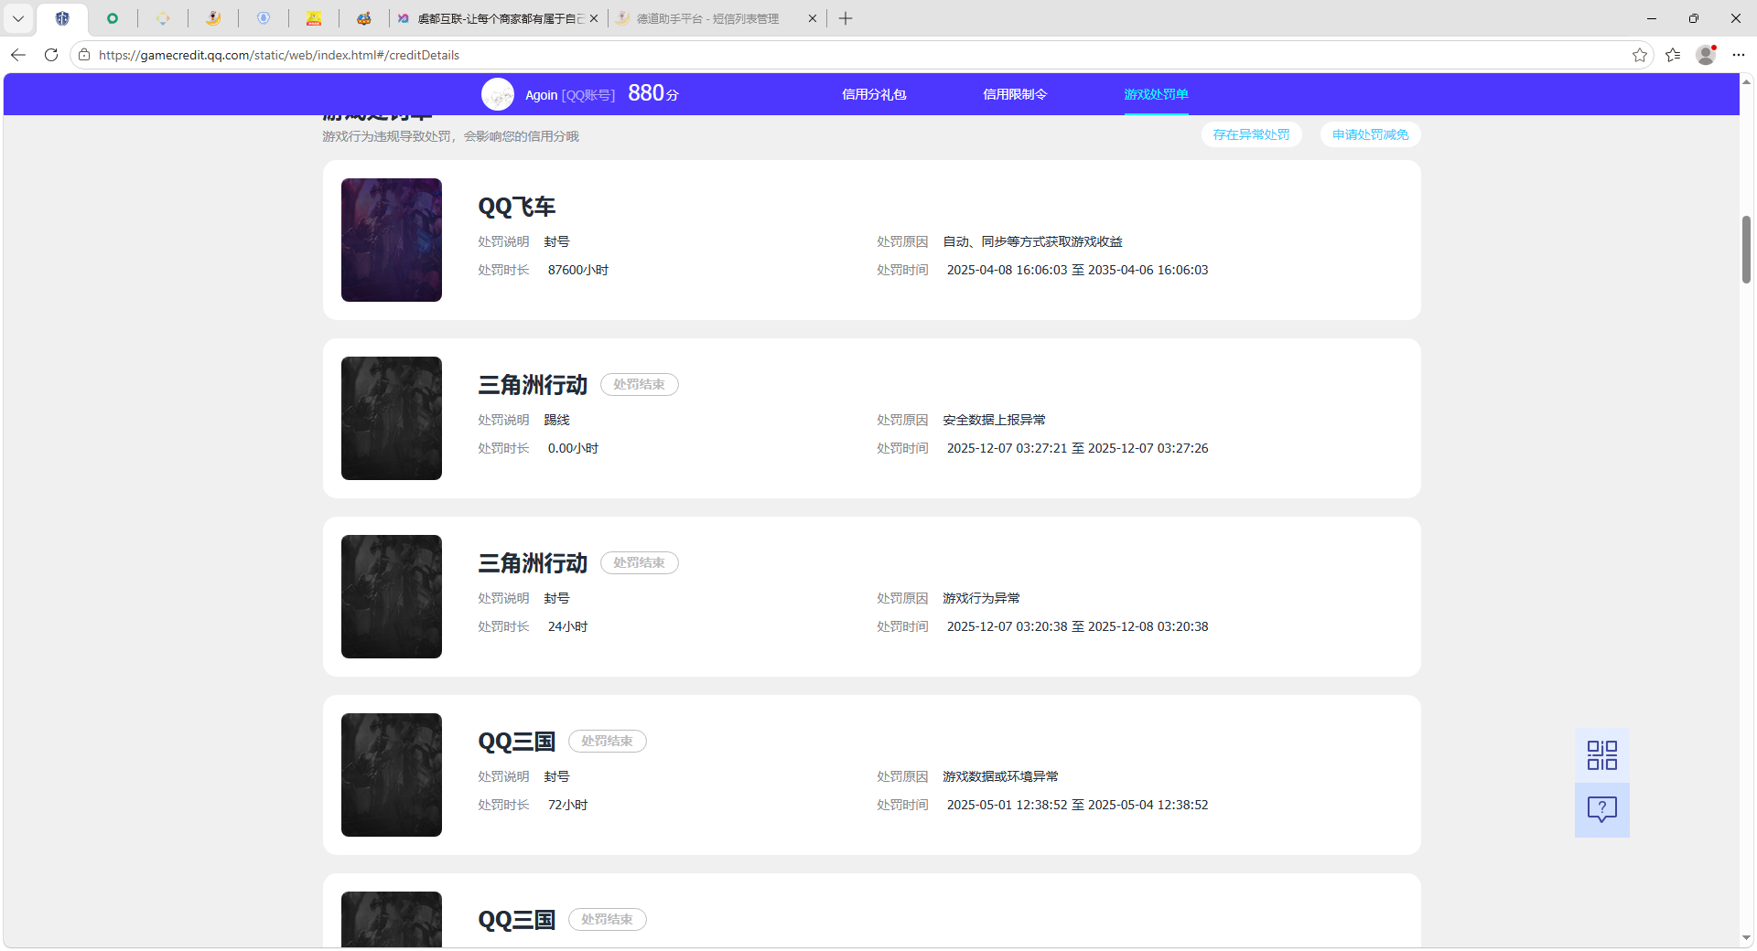Screen dimensions: 1757x951
Task: Click 处罚结束 badge on 72小时 QQ三国 card
Action: point(607,741)
